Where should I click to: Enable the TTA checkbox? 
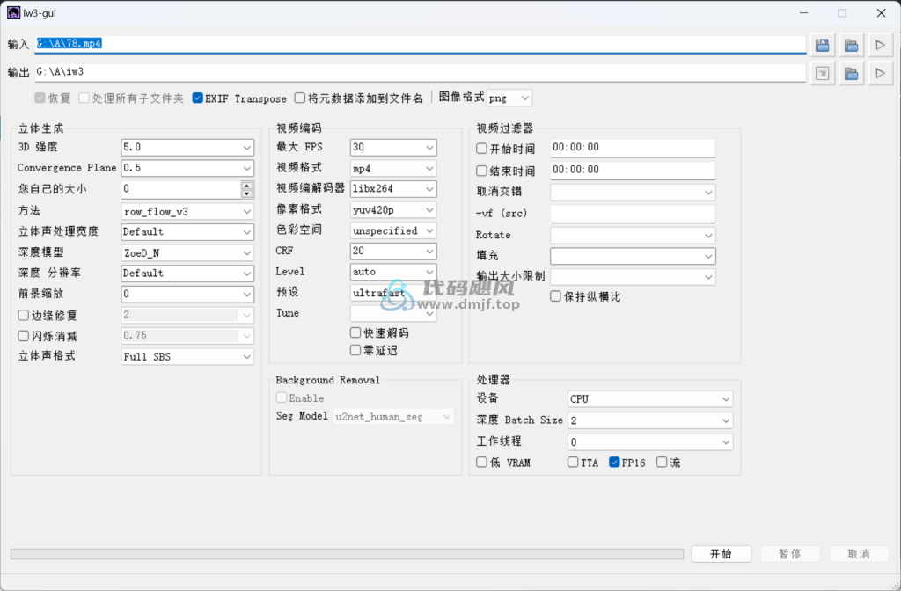point(573,463)
